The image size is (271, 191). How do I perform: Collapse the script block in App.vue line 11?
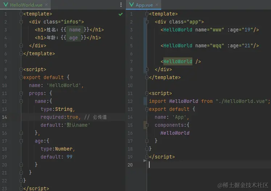[x=147, y=94]
